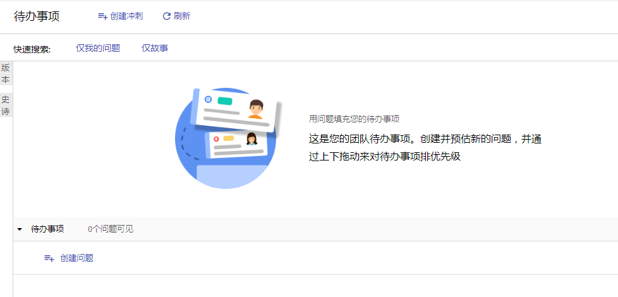Click the 刷新 text label
The width and height of the screenshot is (618, 297).
pos(182,16)
